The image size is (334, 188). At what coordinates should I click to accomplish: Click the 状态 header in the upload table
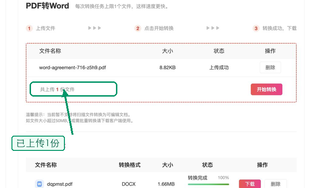click(219, 51)
